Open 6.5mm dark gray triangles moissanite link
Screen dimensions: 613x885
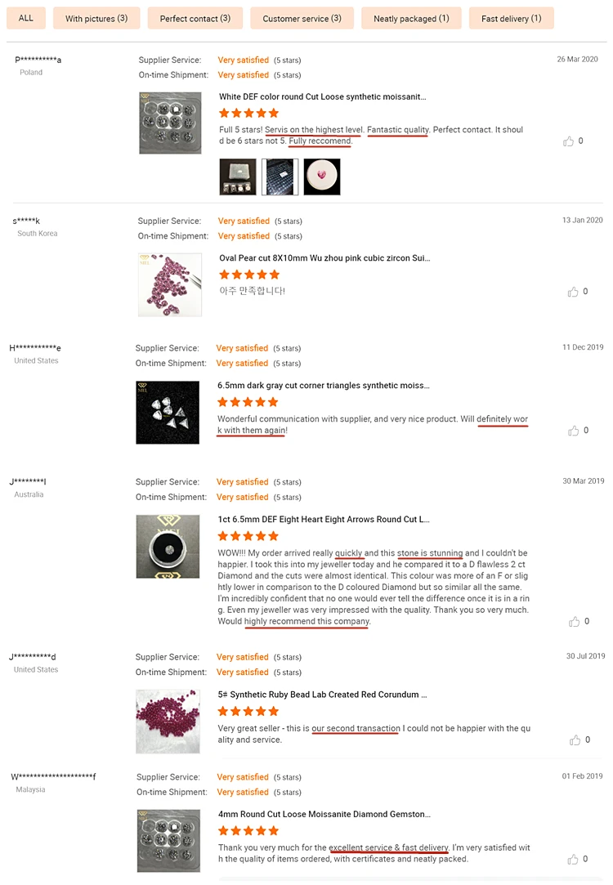[324, 386]
